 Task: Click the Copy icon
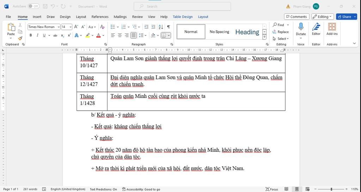(20, 32)
